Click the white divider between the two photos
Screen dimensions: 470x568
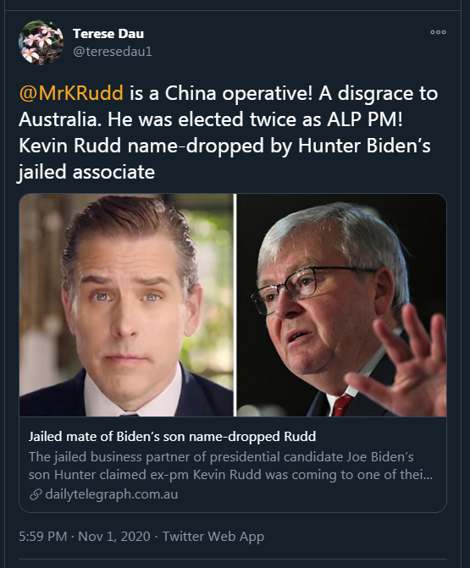coord(235,305)
